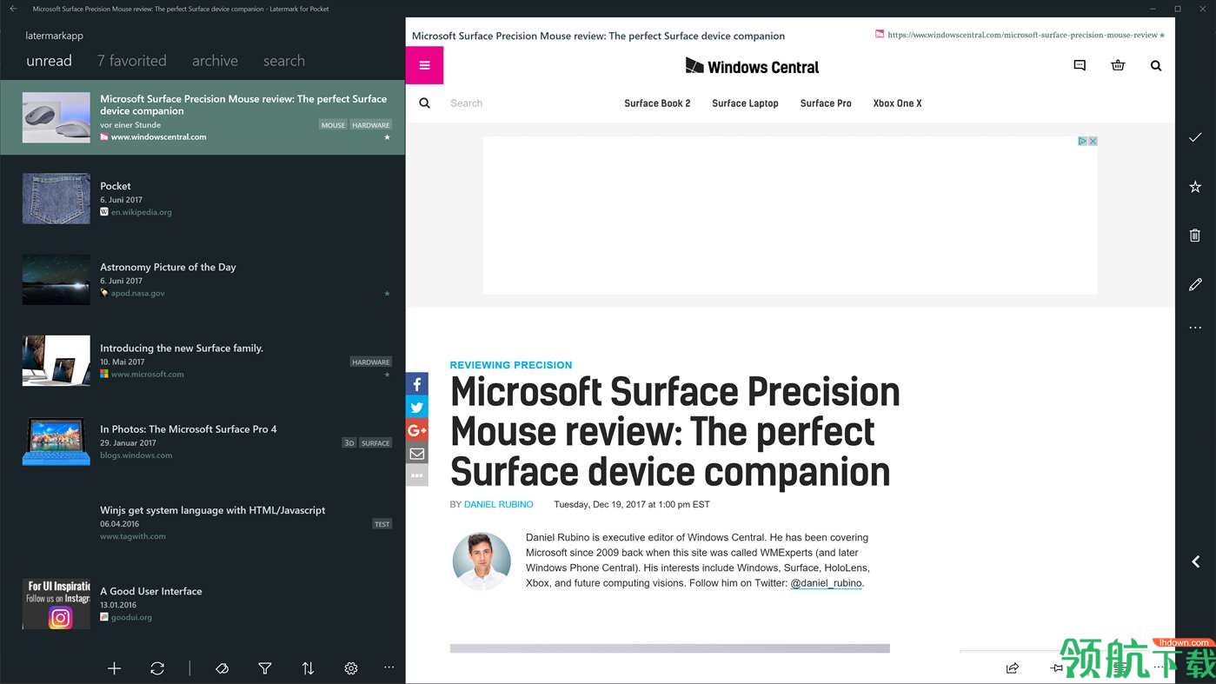Open the Daniel Rubino author link
Image resolution: width=1216 pixels, height=684 pixels.
(x=499, y=504)
